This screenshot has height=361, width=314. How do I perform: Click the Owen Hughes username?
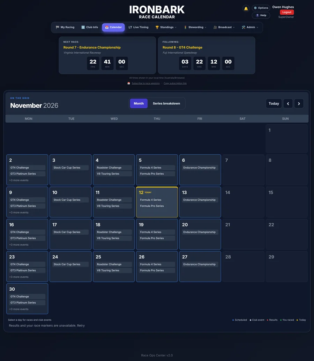[x=283, y=7]
